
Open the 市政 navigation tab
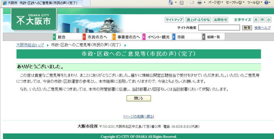point(187,37)
